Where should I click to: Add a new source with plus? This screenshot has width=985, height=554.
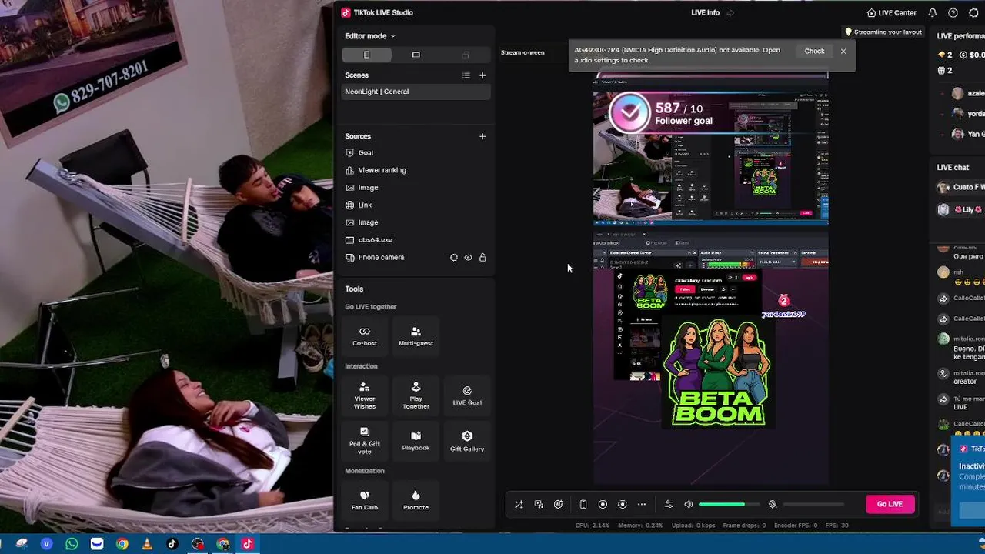(x=482, y=136)
